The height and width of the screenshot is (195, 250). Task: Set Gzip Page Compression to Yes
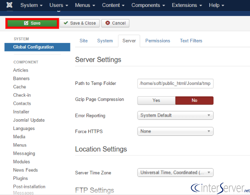click(x=157, y=100)
